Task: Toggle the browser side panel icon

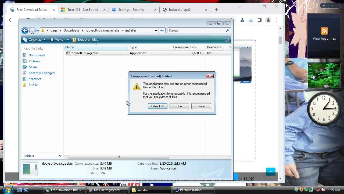Action: pos(259,20)
